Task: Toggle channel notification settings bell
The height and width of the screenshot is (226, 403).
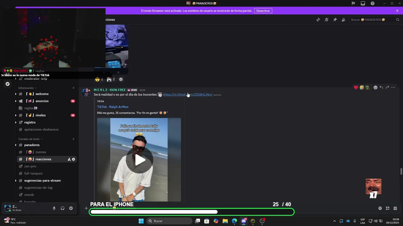Action: [x=326, y=19]
